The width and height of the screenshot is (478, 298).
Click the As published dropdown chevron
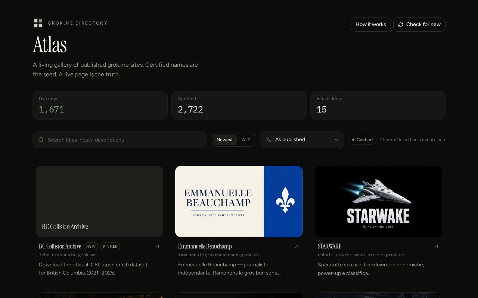click(336, 140)
